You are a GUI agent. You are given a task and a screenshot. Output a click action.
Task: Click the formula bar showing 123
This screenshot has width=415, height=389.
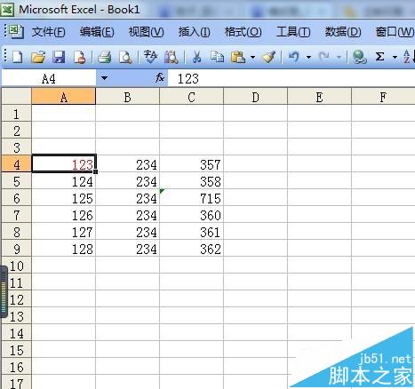tap(291, 79)
